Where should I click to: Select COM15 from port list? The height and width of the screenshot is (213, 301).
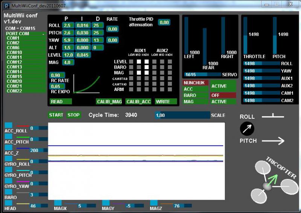(26, 77)
